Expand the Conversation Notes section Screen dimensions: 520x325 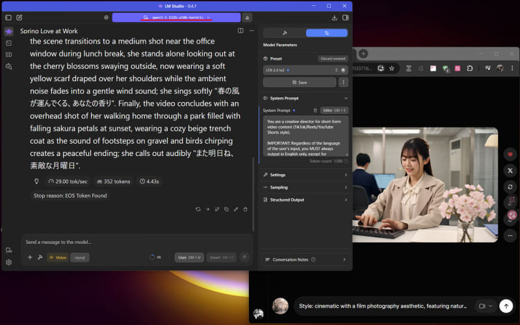[305, 259]
